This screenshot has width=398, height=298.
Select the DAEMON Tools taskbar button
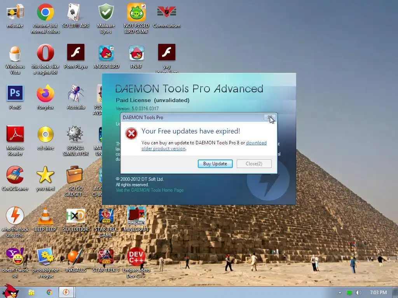point(66,293)
